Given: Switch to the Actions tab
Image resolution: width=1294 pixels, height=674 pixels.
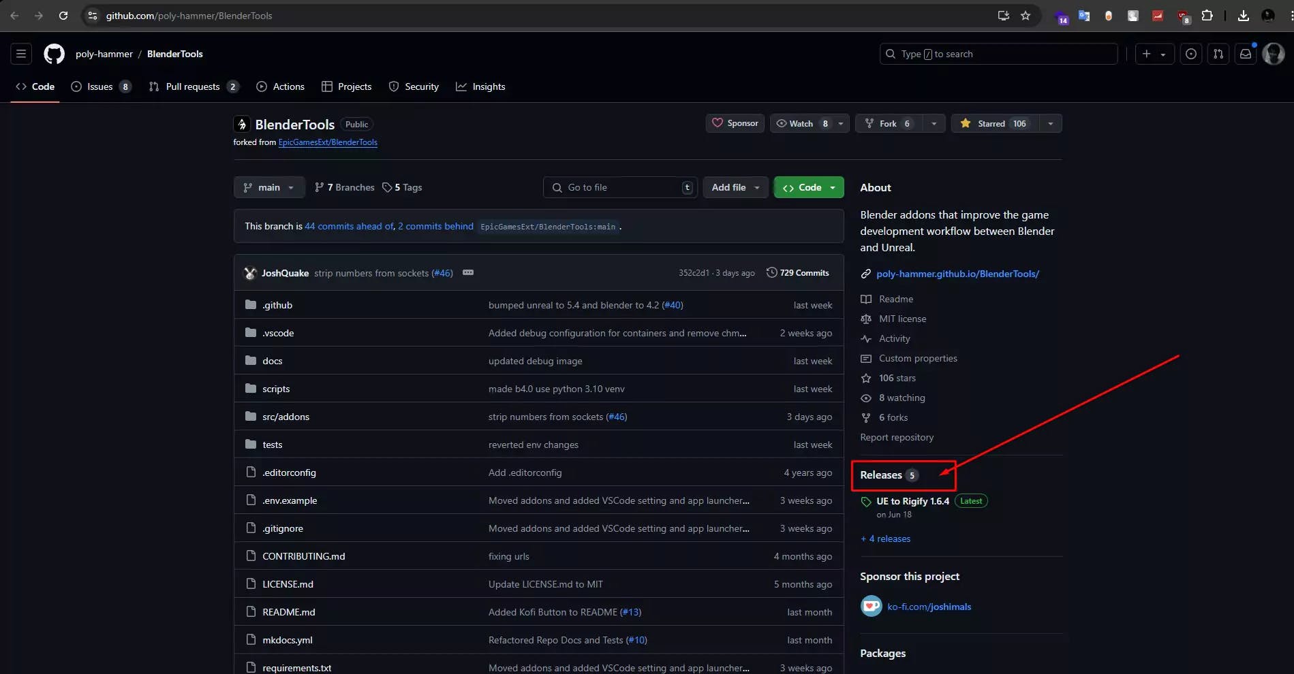Looking at the screenshot, I should click(x=280, y=86).
